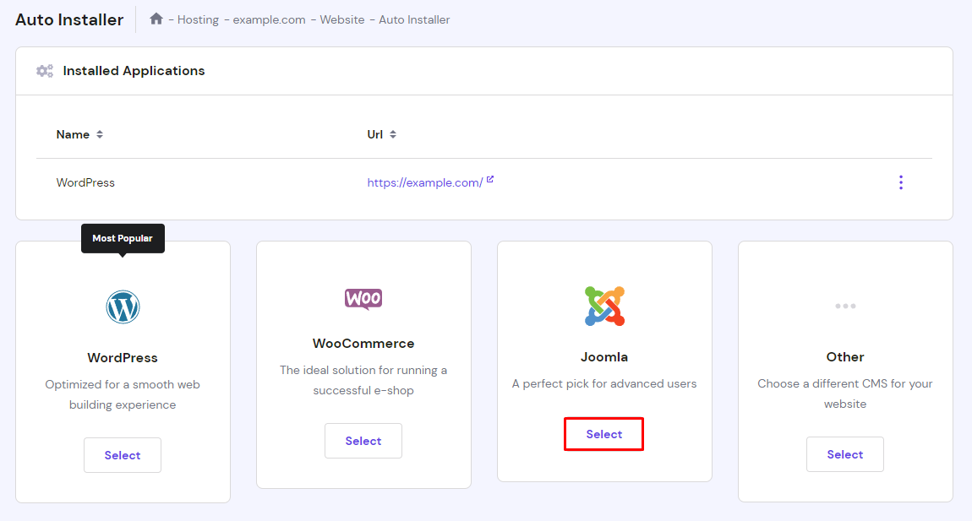Click the three-dots icon on the Other card
The width and height of the screenshot is (972, 521).
[845, 306]
